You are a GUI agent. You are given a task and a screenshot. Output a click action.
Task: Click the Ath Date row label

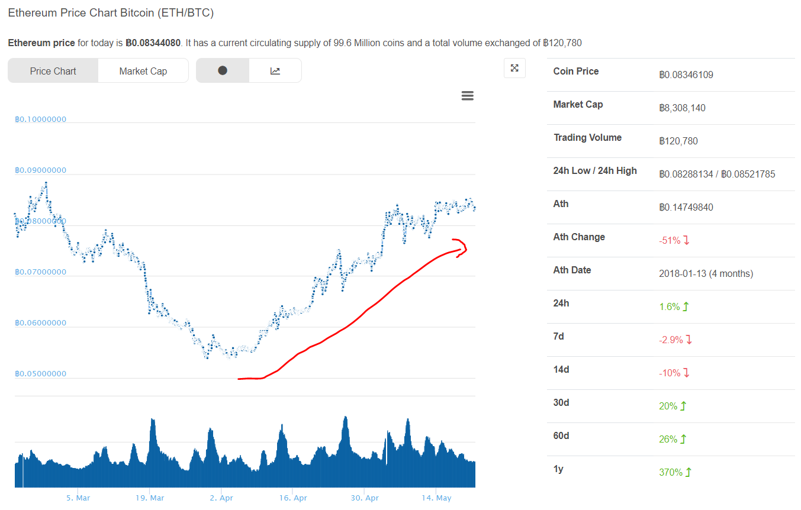coord(572,270)
